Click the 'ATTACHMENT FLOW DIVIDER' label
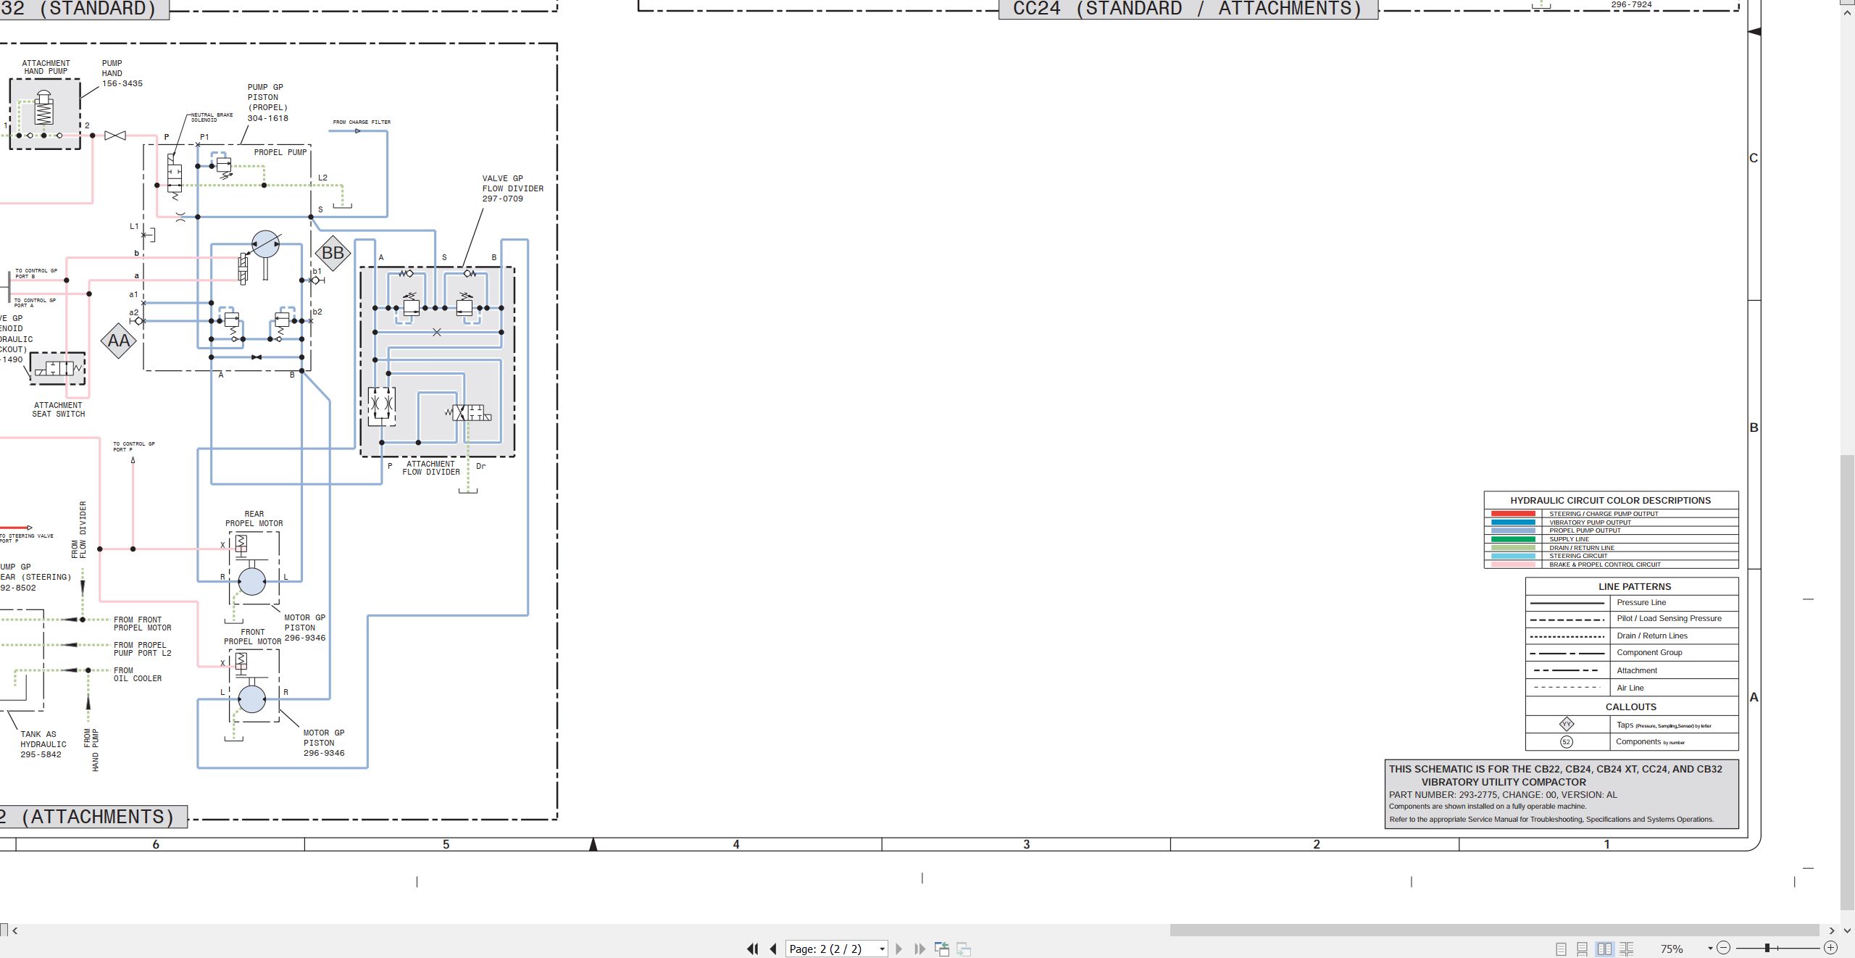Screen dimensions: 1855x958 click(431, 468)
